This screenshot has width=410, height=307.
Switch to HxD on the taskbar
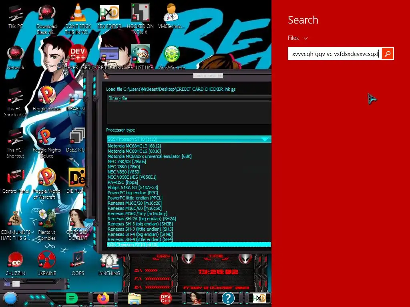click(x=259, y=298)
